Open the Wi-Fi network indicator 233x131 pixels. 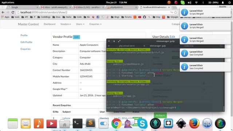pos(196,3)
